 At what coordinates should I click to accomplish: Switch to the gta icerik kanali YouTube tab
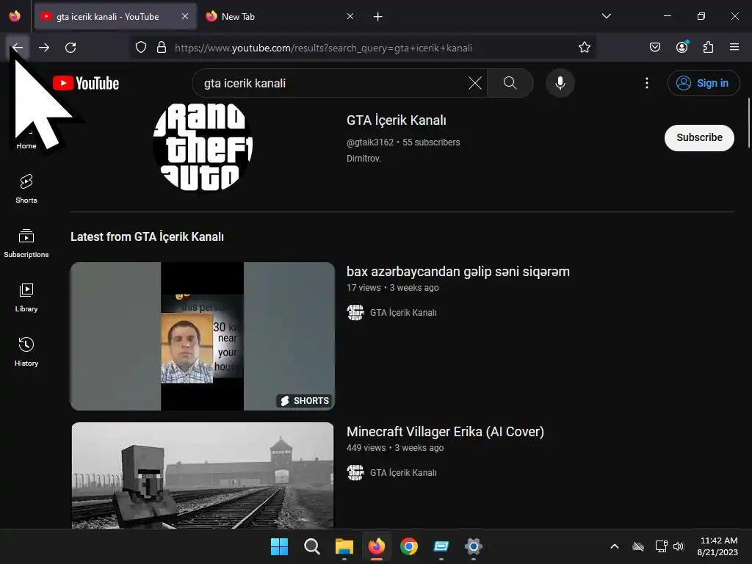pyautogui.click(x=115, y=16)
